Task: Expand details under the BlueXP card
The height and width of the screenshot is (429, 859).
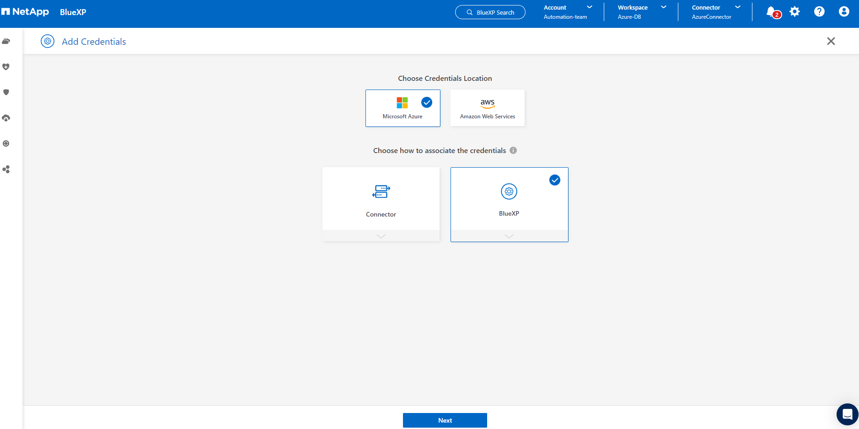Action: 509,236
